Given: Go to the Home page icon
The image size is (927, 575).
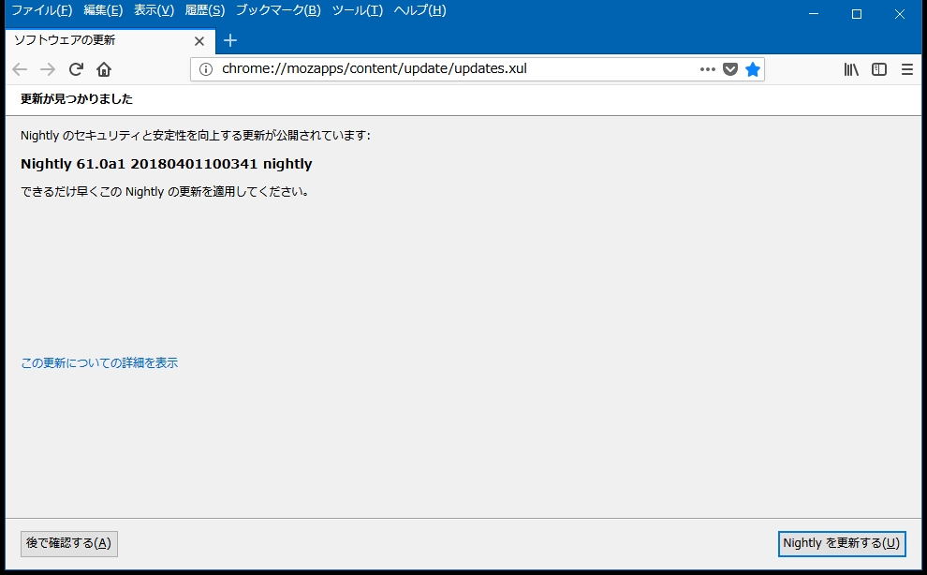Looking at the screenshot, I should (104, 69).
